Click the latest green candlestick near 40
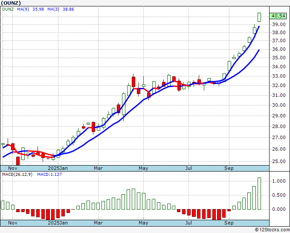Image resolution: width=290 pixels, height=233 pixels. pos(259,17)
